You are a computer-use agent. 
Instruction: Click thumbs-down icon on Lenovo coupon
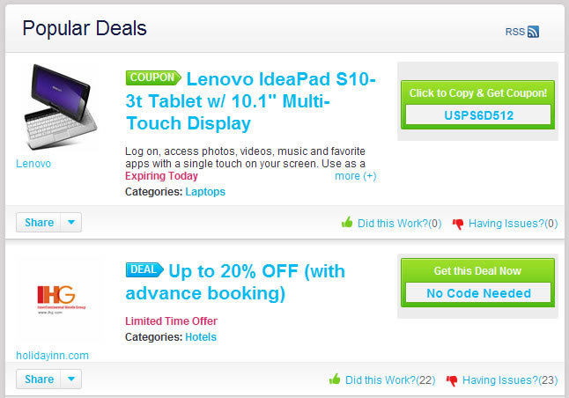coord(458,224)
